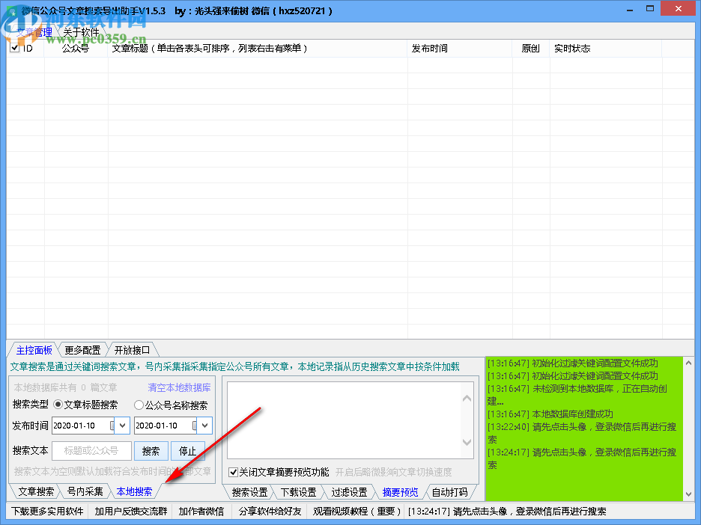Screen dimensions: 701x525
Task: Click the end date calendar icon
Action: (x=195, y=425)
